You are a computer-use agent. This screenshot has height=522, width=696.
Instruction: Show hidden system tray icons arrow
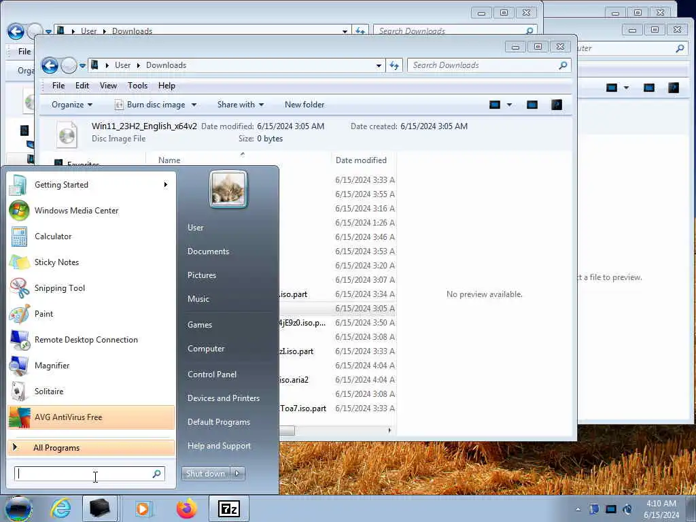tap(578, 509)
